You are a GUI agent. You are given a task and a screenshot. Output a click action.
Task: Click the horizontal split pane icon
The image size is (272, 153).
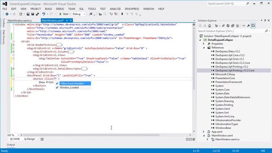pos(190,139)
